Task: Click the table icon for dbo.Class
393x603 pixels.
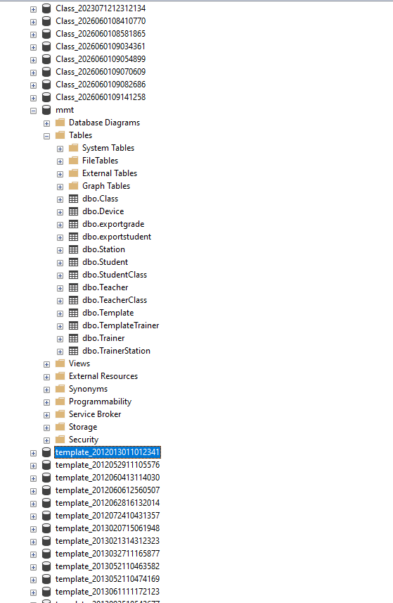Action: [x=73, y=199]
